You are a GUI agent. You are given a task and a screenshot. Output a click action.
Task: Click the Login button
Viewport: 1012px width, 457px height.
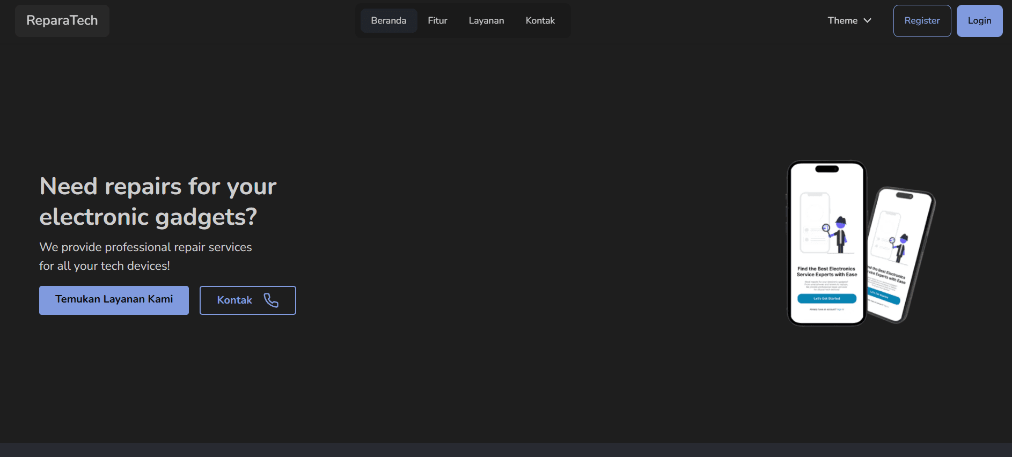coord(979,21)
